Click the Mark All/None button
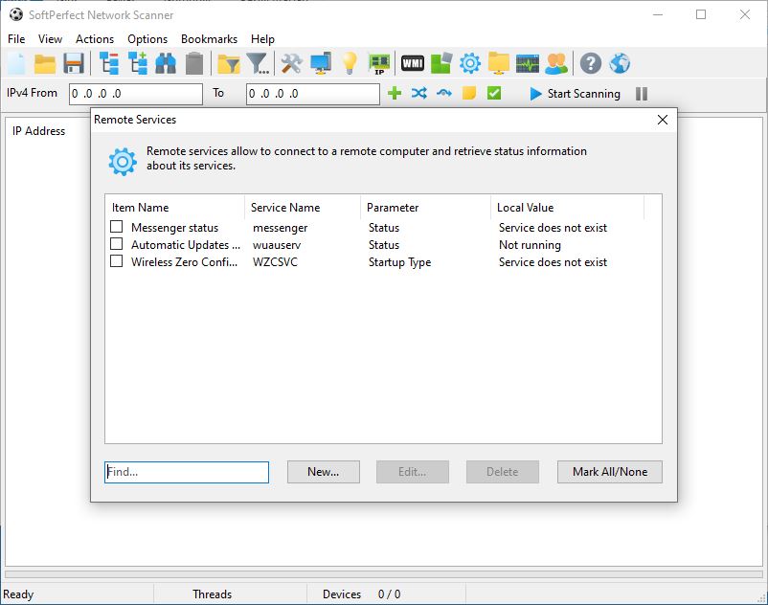The height and width of the screenshot is (605, 768). [x=610, y=472]
